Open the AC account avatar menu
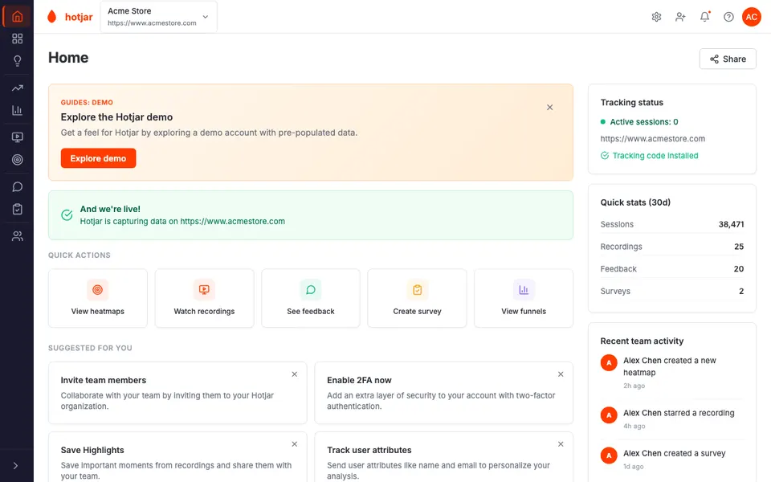Screen dimensions: 771x482 (752, 17)
